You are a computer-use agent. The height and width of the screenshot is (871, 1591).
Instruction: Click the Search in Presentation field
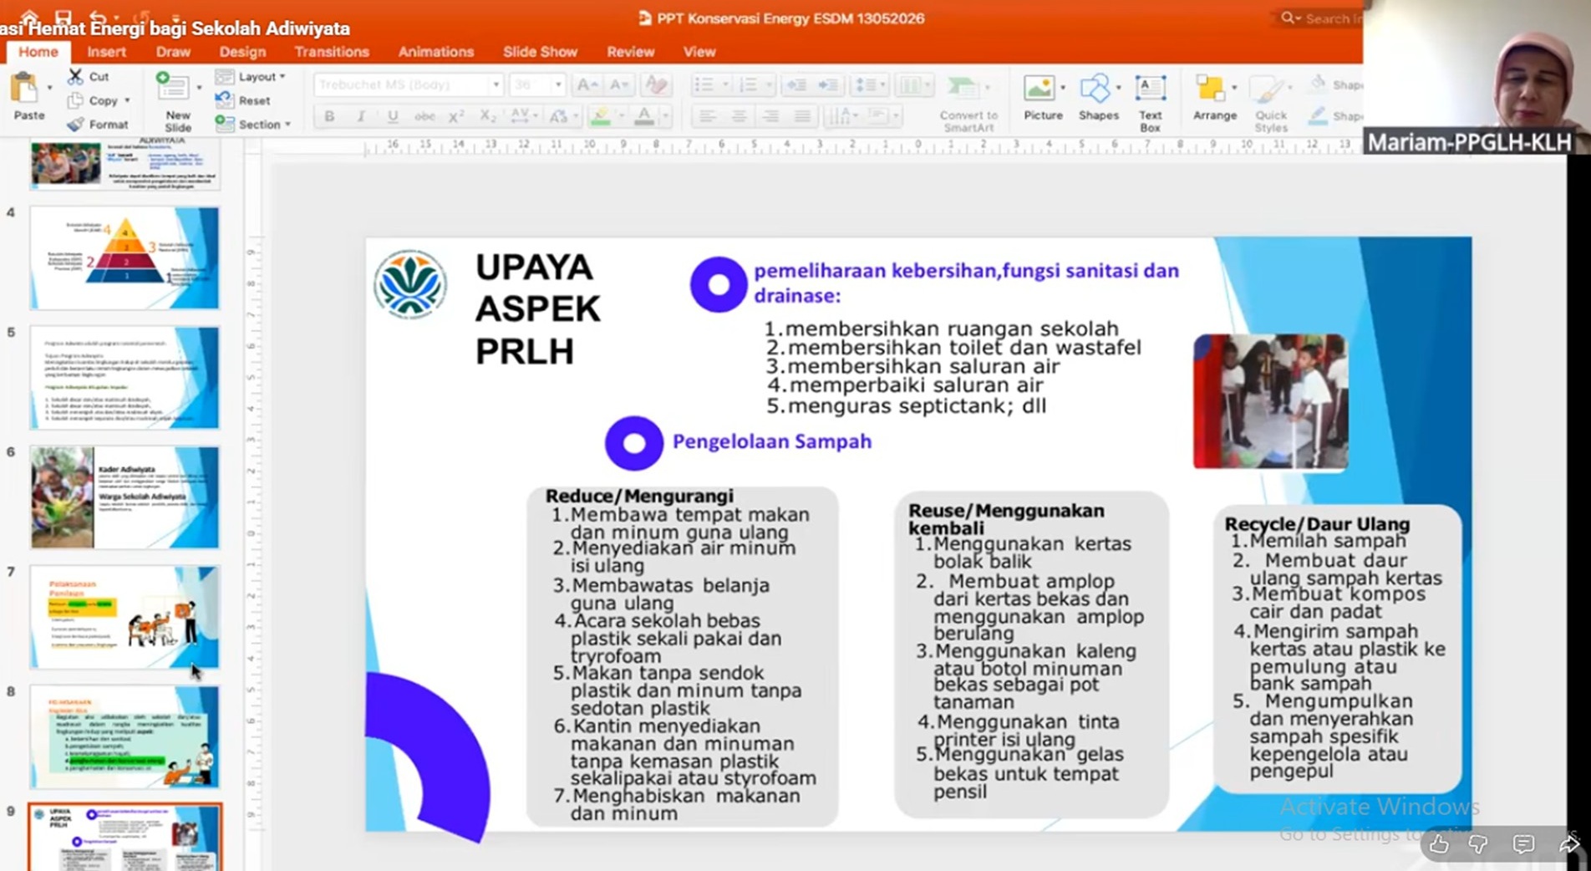(1320, 18)
